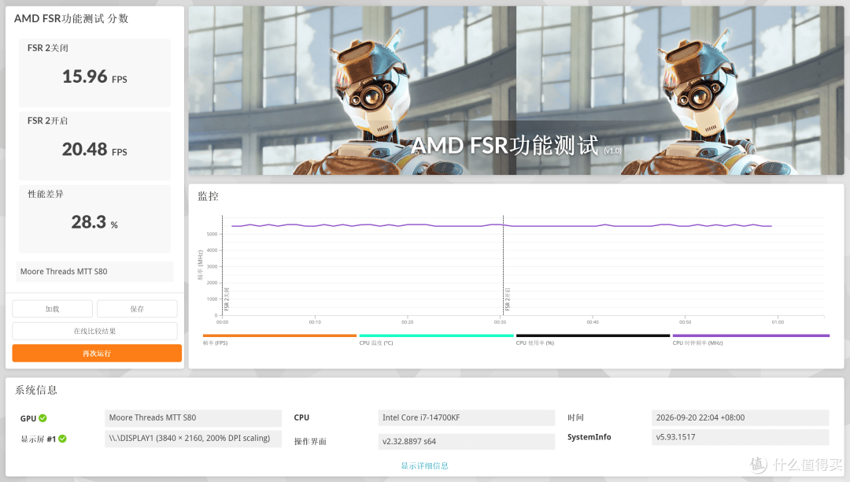Click the 00:30 time axis label
Screen dimensions: 850x482
(x=500, y=322)
